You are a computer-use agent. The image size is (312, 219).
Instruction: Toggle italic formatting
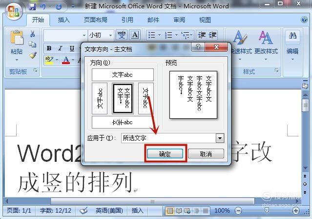60,48
